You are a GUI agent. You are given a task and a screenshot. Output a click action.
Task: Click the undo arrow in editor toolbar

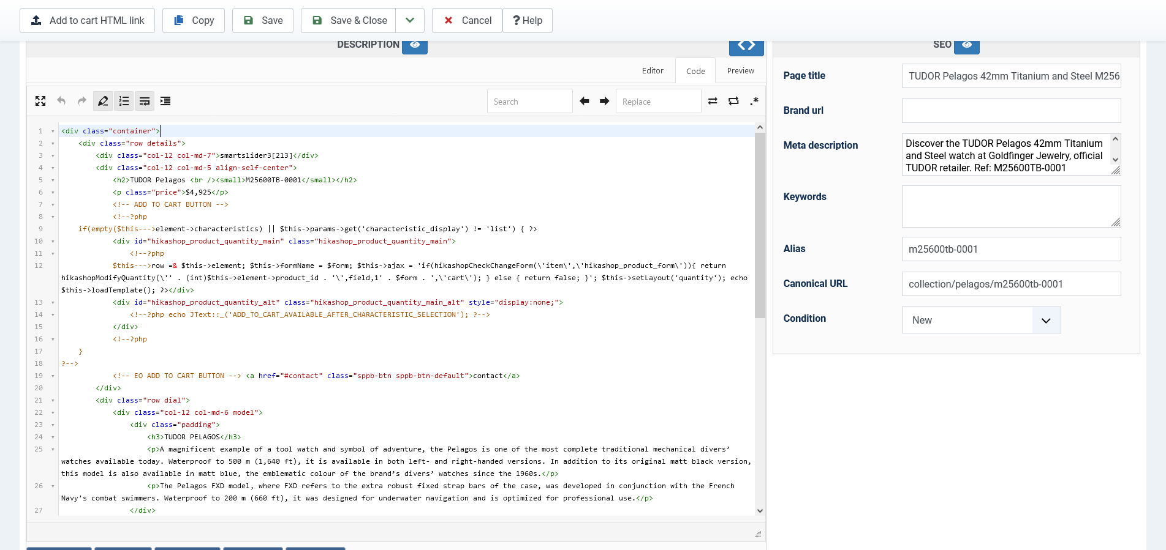[x=61, y=101]
